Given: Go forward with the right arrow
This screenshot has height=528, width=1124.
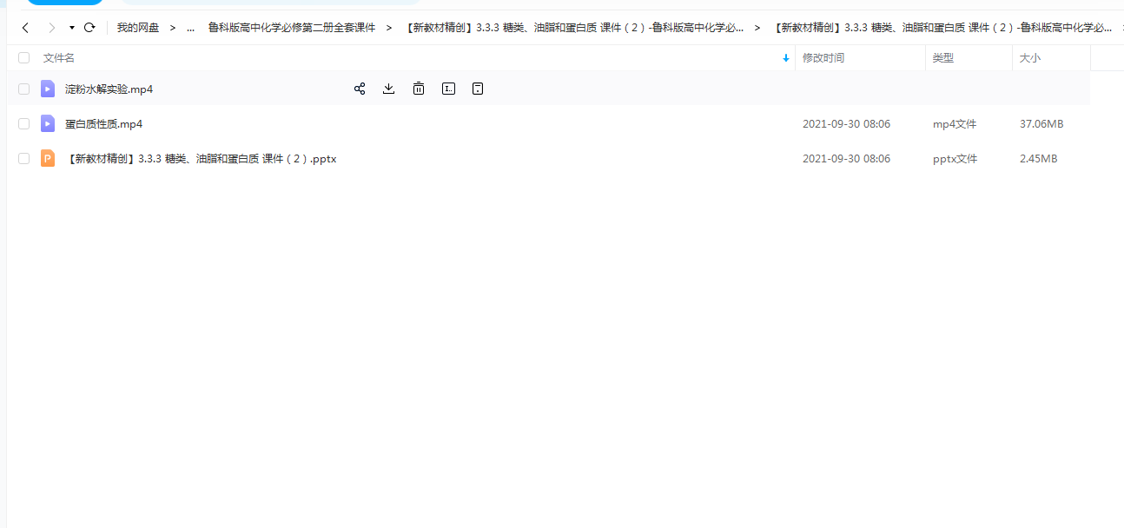Looking at the screenshot, I should [51, 28].
